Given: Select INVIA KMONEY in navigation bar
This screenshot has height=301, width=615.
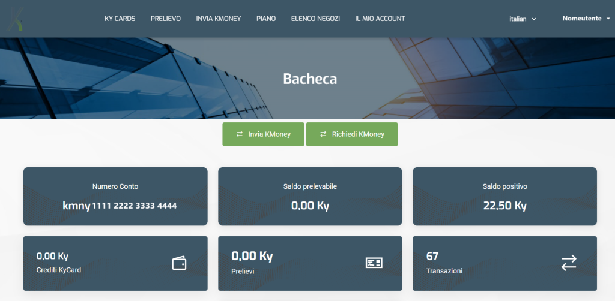Looking at the screenshot, I should pos(218,19).
